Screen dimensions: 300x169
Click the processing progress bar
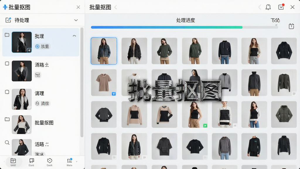coord(184,27)
